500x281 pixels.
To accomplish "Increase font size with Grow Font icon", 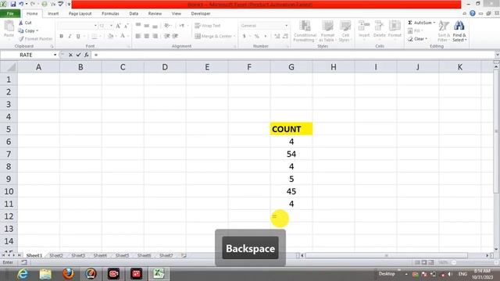I will pos(118,26).
